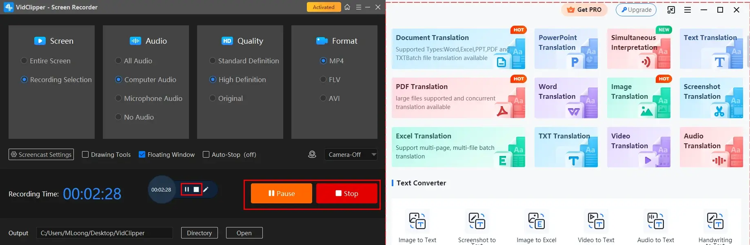Toggle the Floating Window checkbox
Screen dimensions: 750x245
(142, 154)
